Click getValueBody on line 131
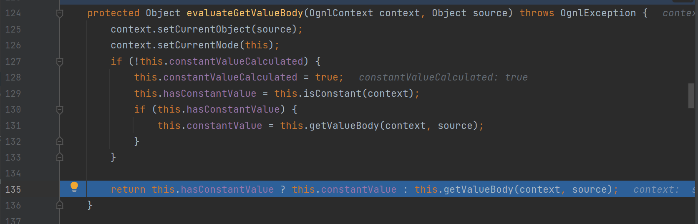The image size is (698, 224). pyautogui.click(x=344, y=126)
